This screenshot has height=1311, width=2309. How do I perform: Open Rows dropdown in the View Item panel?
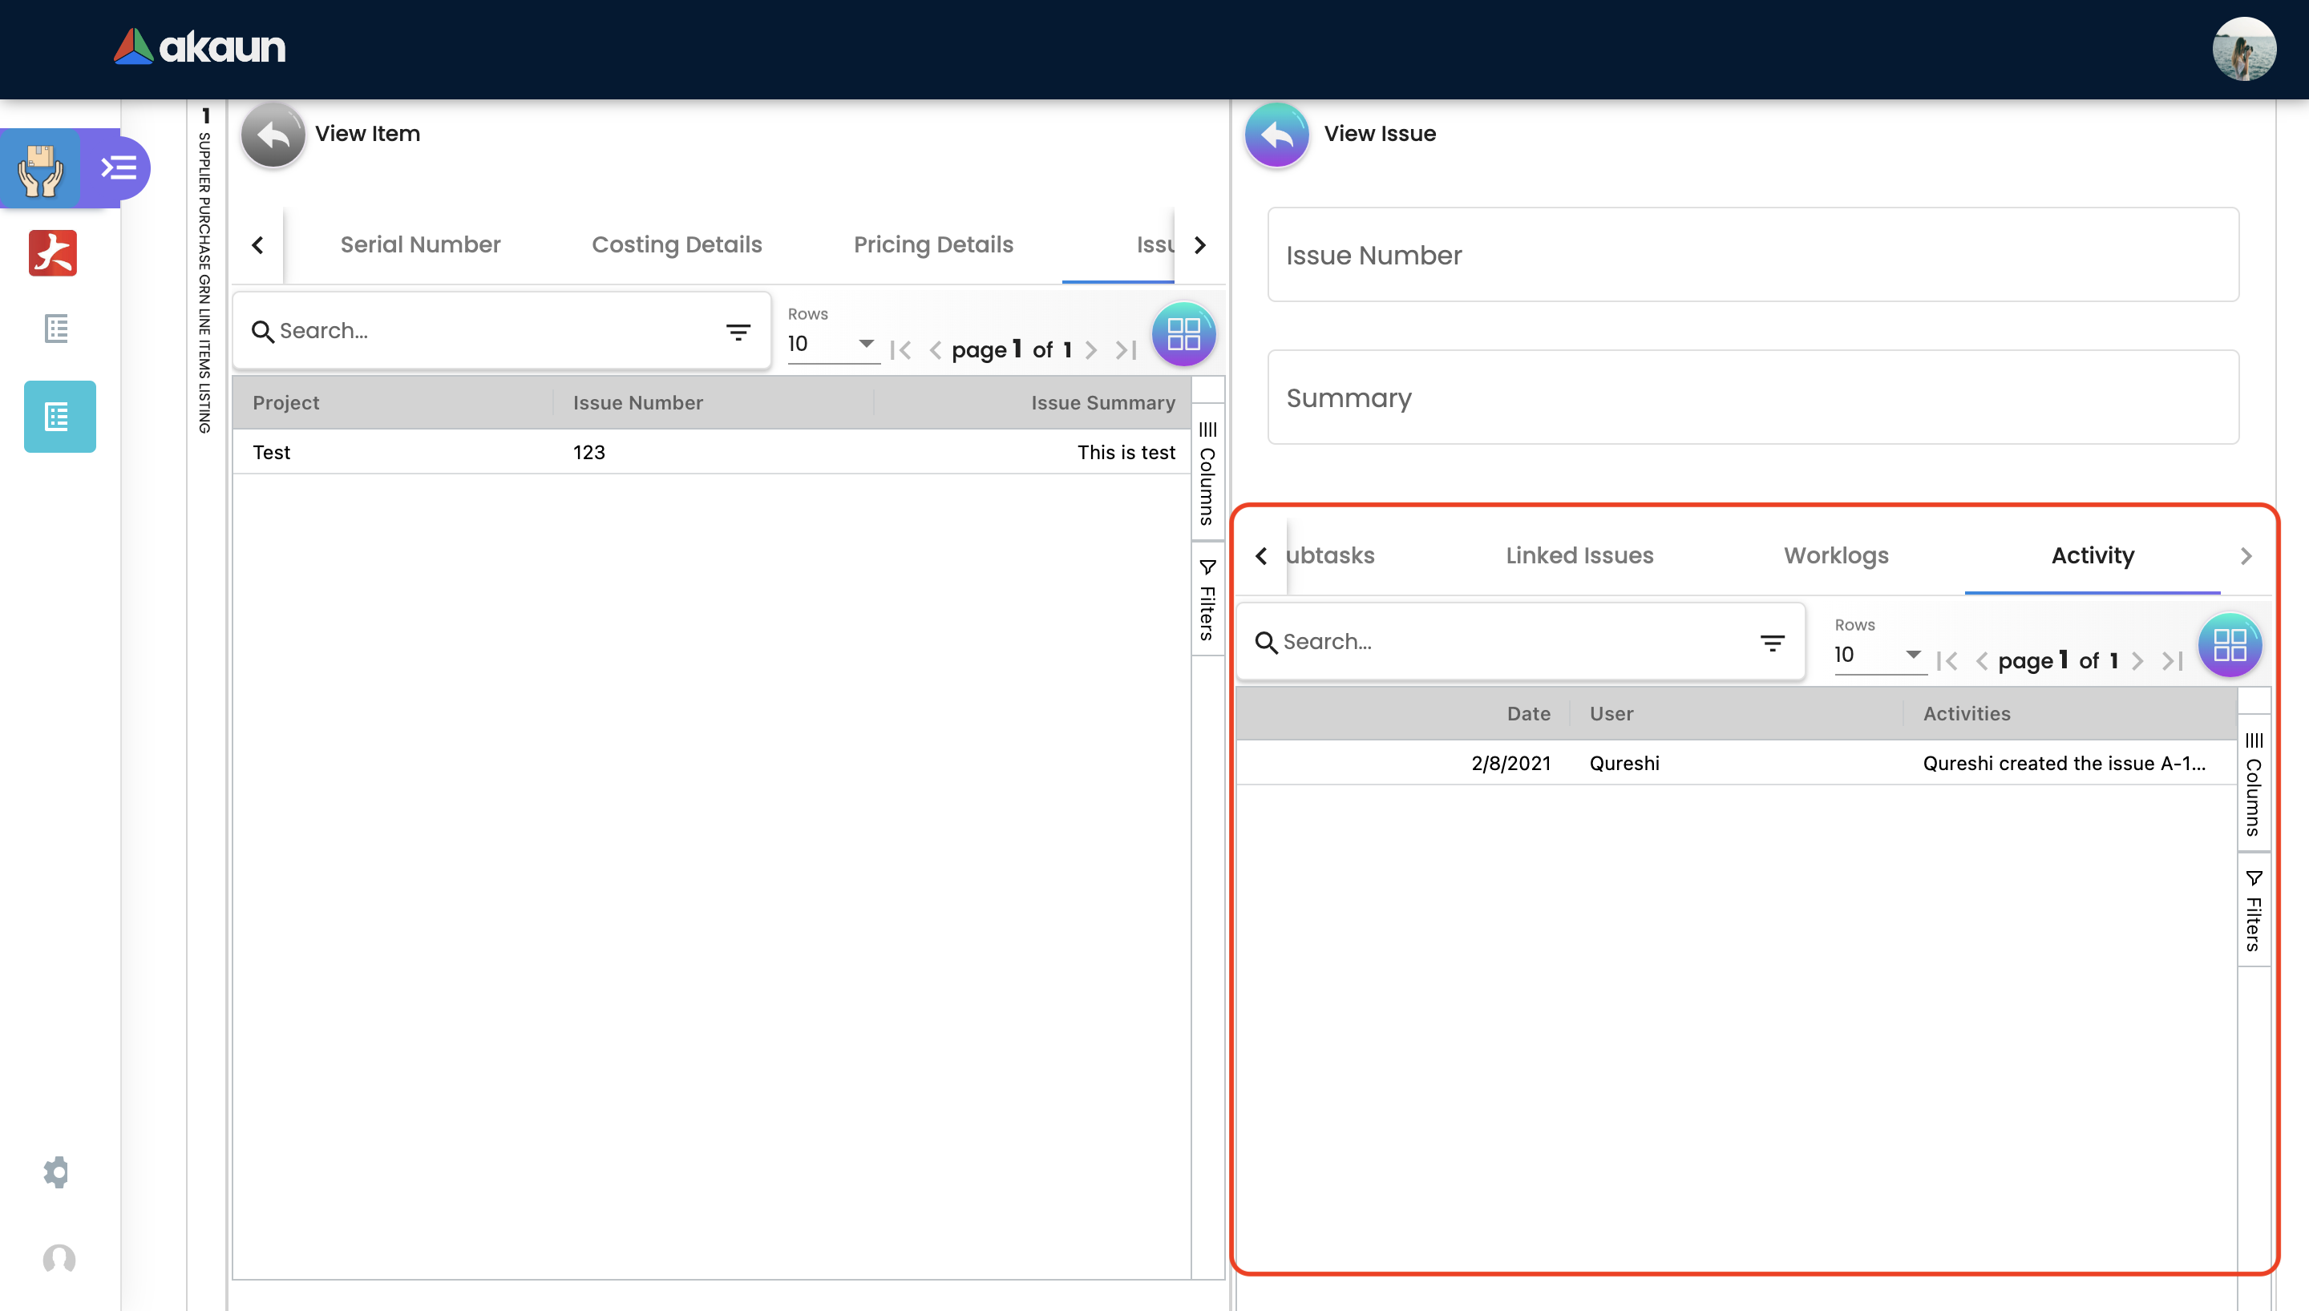(832, 344)
